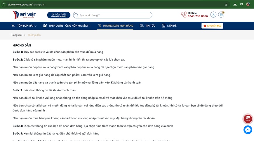Click the search magnifier icon
Viewport: 254px width, 141px height.
click(76, 15)
